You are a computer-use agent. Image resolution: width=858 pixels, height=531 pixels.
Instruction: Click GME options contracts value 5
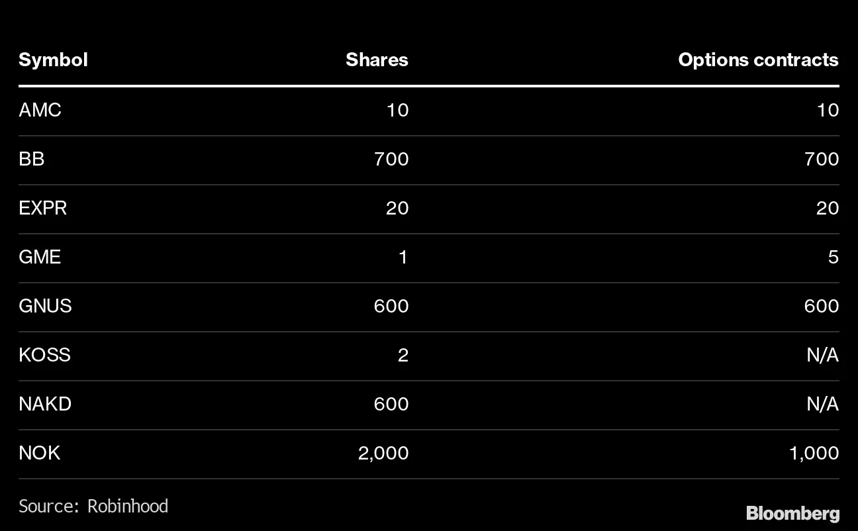click(x=833, y=257)
